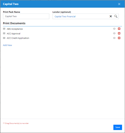Open the Capital Two Financial lender link

coord(65,16)
